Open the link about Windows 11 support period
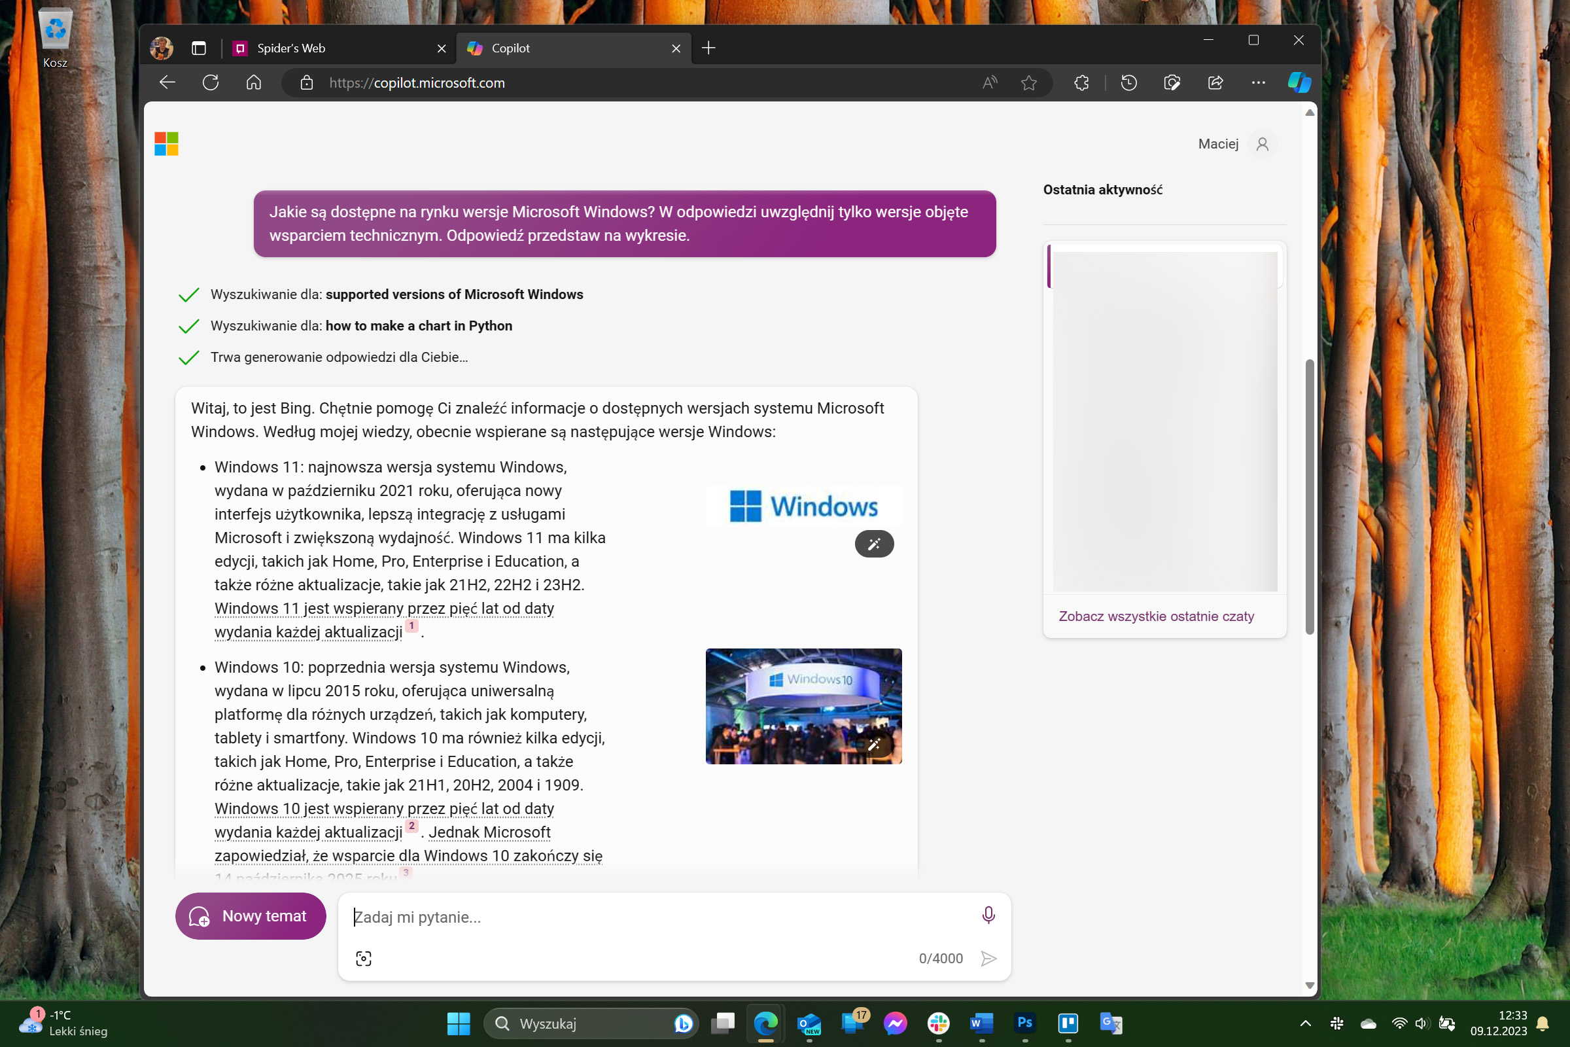Image resolution: width=1570 pixels, height=1047 pixels. (x=385, y=620)
